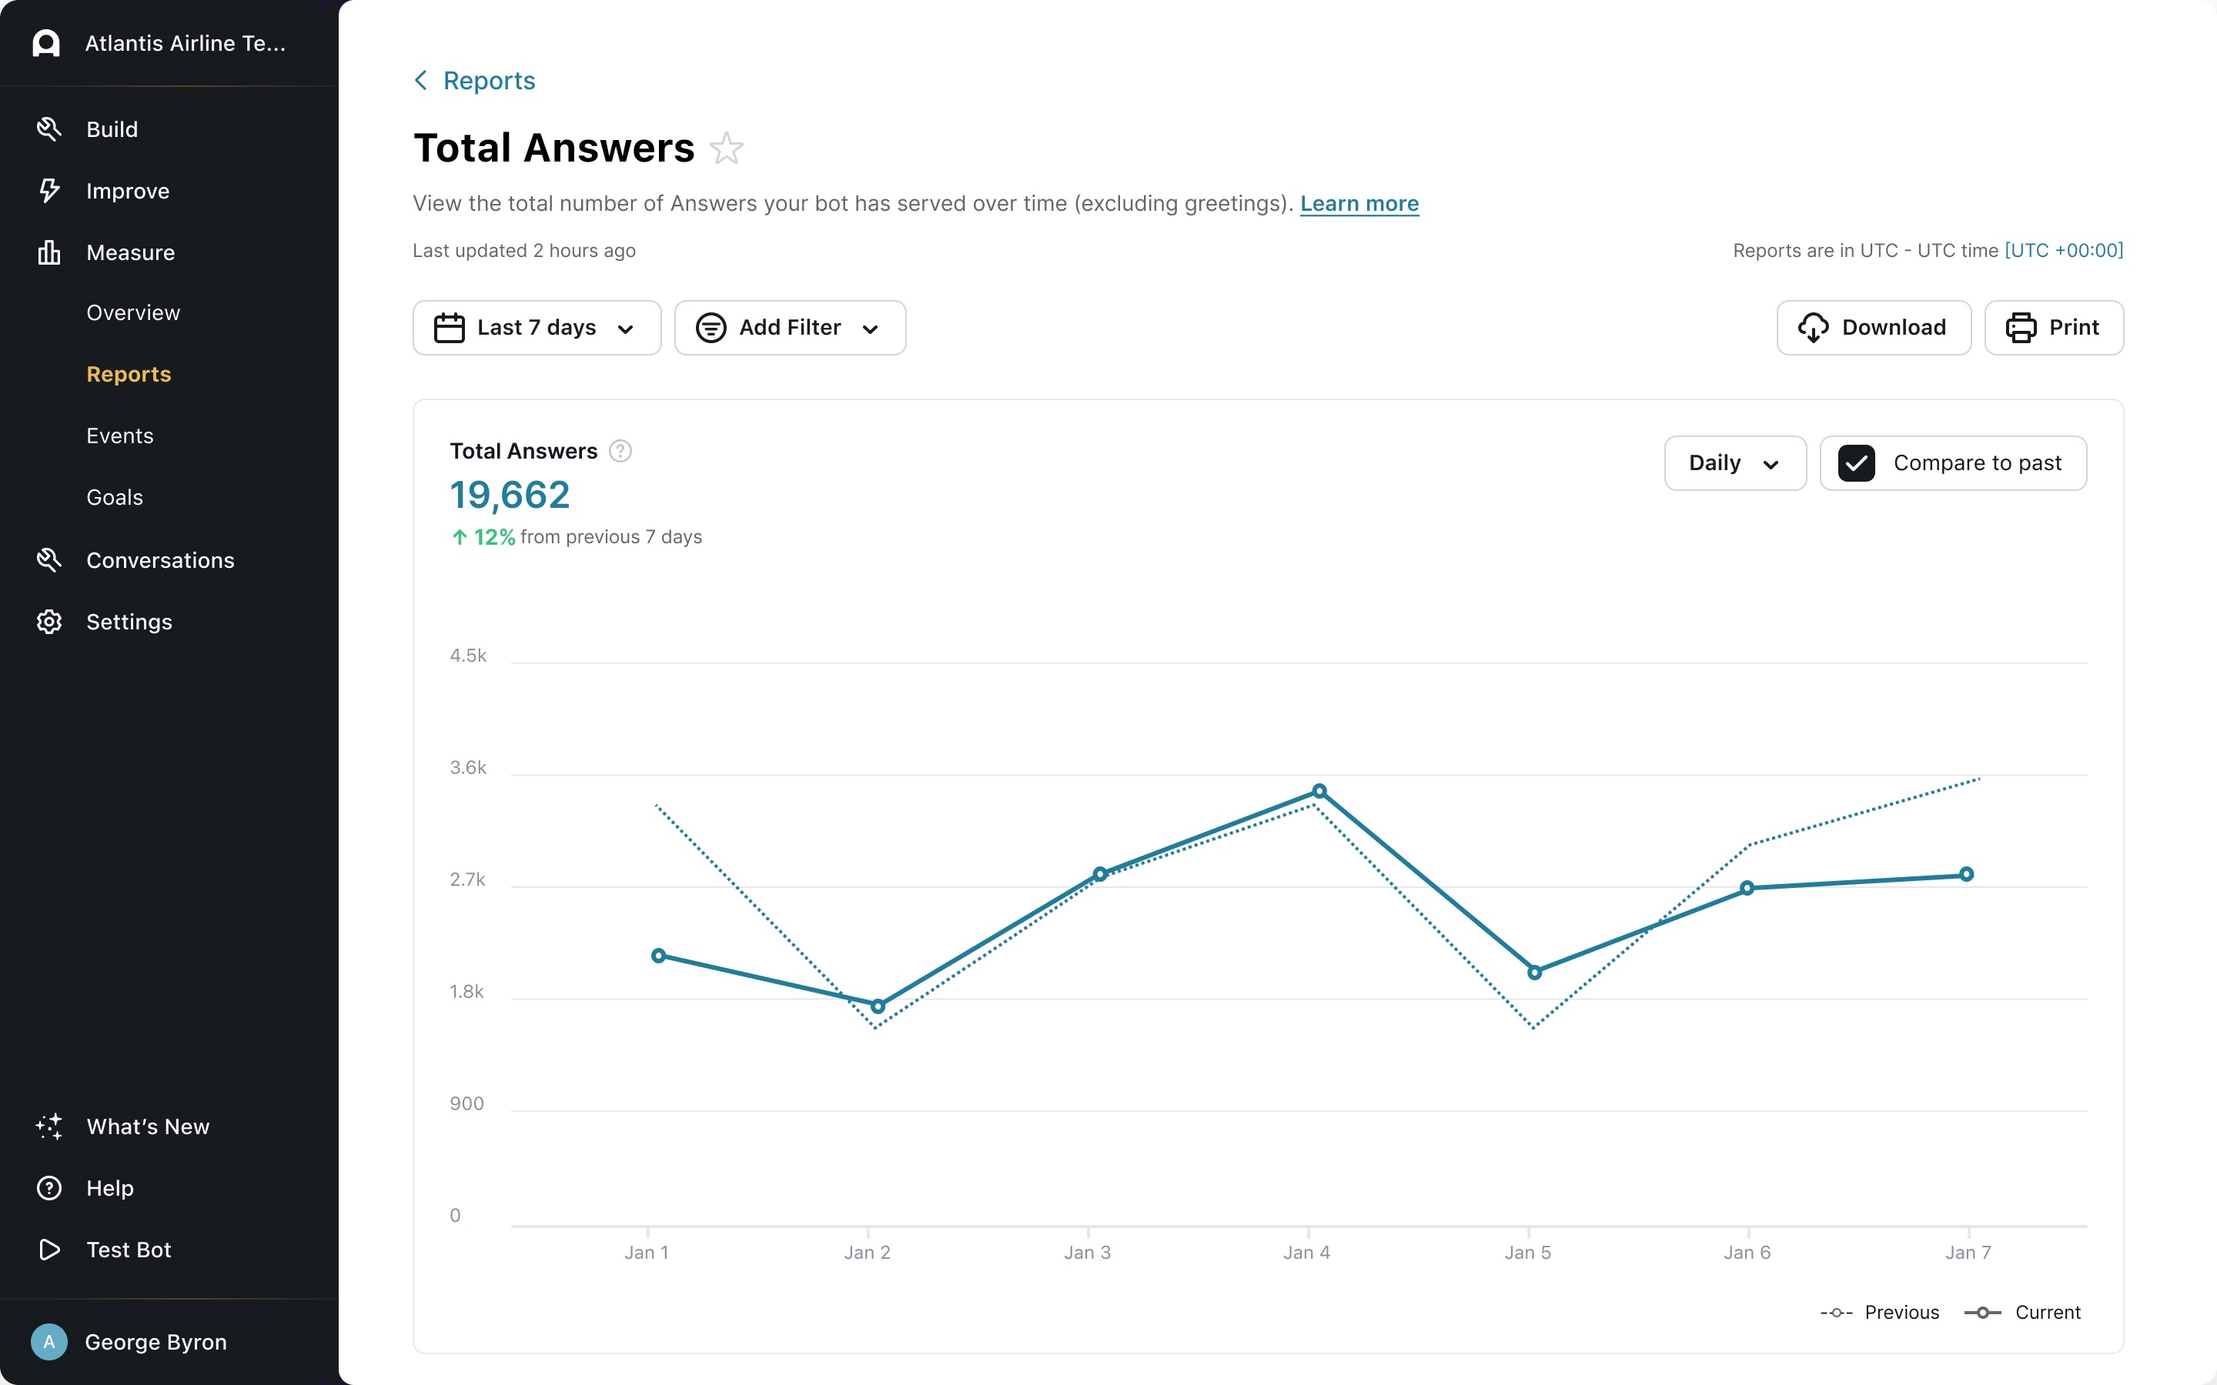Open the Daily interval dropdown
Screen dimensions: 2217x1385
tap(1734, 463)
